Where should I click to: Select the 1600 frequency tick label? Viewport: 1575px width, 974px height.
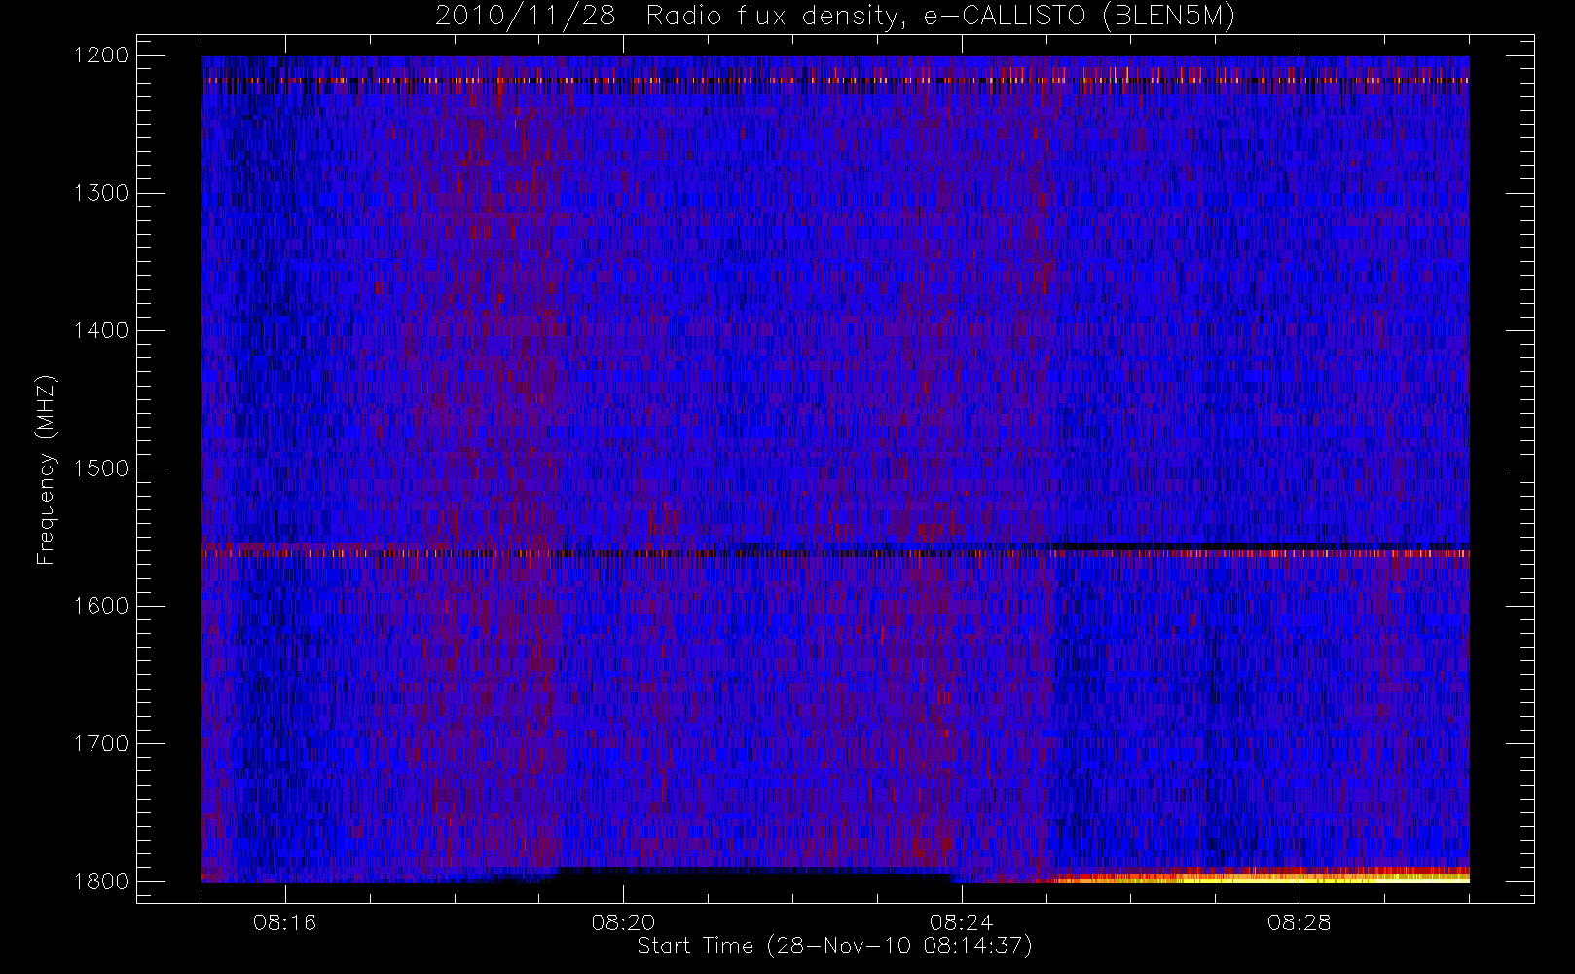pyautogui.click(x=101, y=606)
